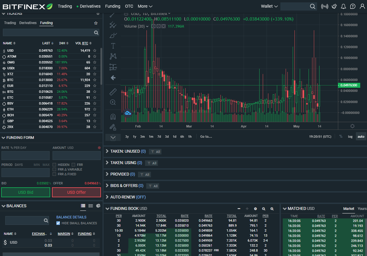The height and width of the screenshot is (256, 367).
Task: Favorite the USD ticker star
Action: pyautogui.click(x=95, y=50)
